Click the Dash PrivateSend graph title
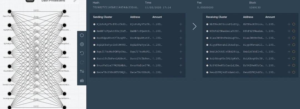Image resolution: width=300 pixels, height=109 pixels. tap(53, 1)
